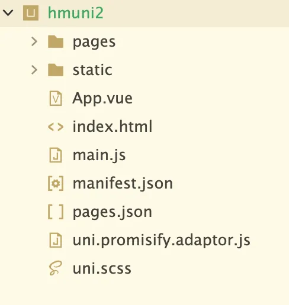Expand the pages folder

(34, 41)
